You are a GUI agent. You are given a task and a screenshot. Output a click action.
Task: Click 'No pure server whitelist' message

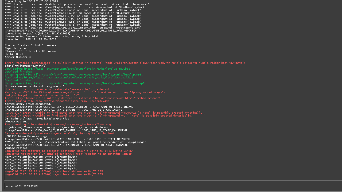[x=34, y=86]
